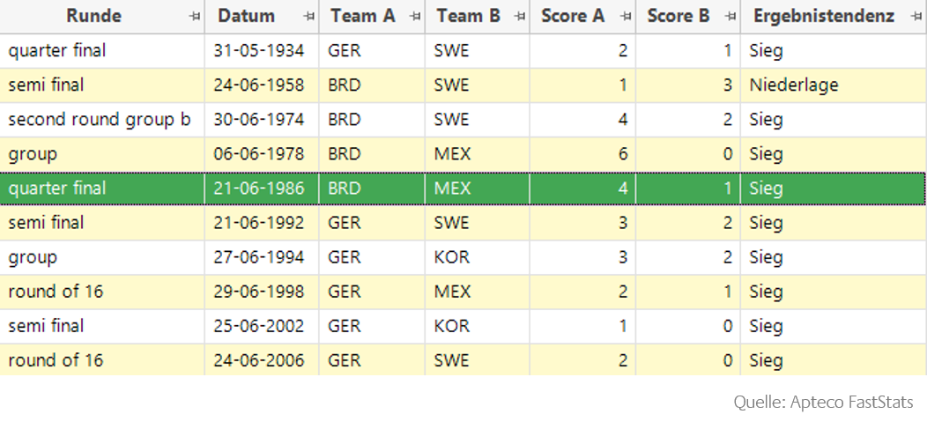927x429 pixels.
Task: Click the pin icon in Score A header
Action: [x=626, y=17]
